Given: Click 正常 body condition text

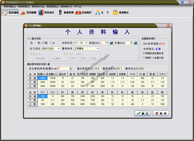Looking at the screenshot, I should [x=158, y=49].
